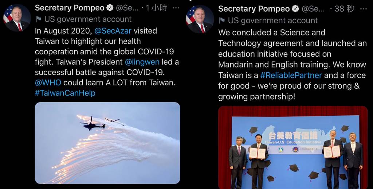Click the left tweet's Pompeo profile avatar
Viewport: 373px width, 189px height.
pyautogui.click(x=17, y=18)
